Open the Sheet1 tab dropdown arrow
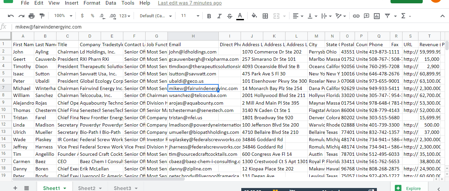This screenshot has height=191, width=449. [x=65, y=188]
